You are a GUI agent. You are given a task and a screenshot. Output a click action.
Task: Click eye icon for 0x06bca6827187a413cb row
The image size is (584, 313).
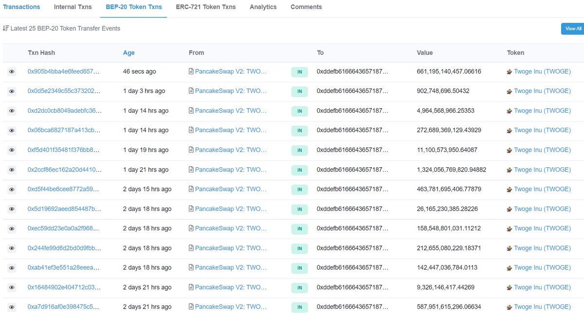(x=12, y=130)
